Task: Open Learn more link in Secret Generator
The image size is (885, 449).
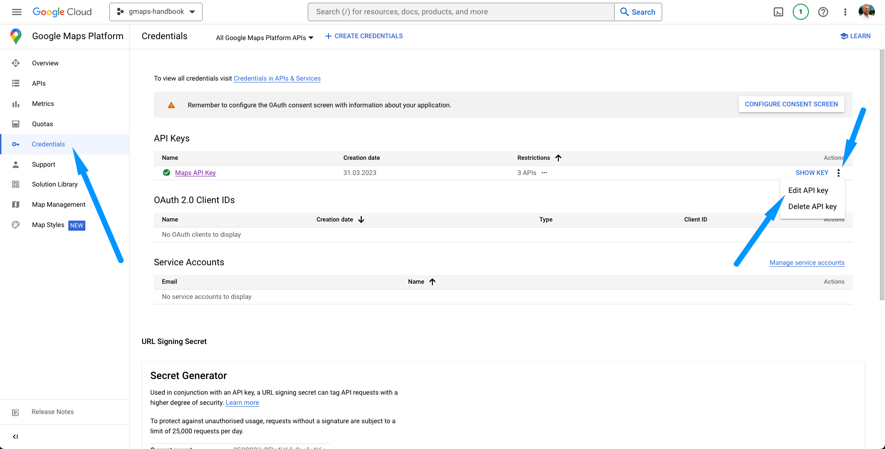Action: [x=242, y=402]
